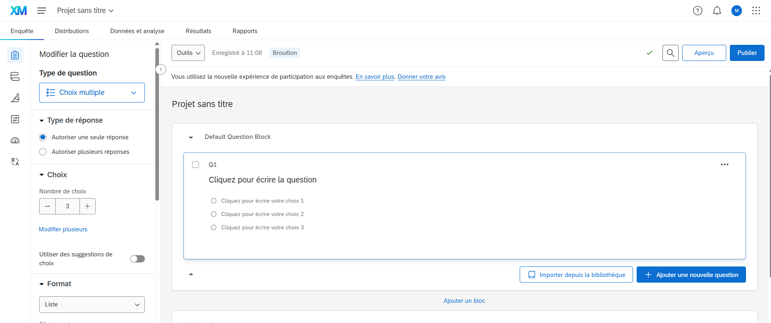Collapse the Default Question Block
This screenshot has width=771, height=323.
(x=191, y=137)
